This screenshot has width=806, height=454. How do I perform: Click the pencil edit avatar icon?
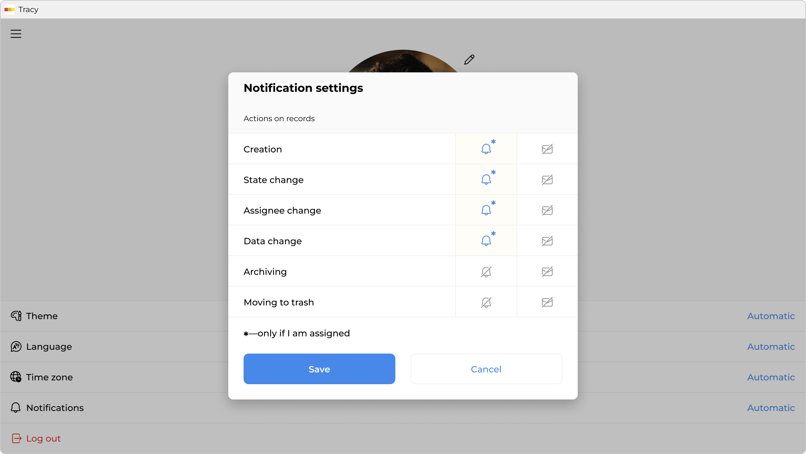pyautogui.click(x=469, y=60)
